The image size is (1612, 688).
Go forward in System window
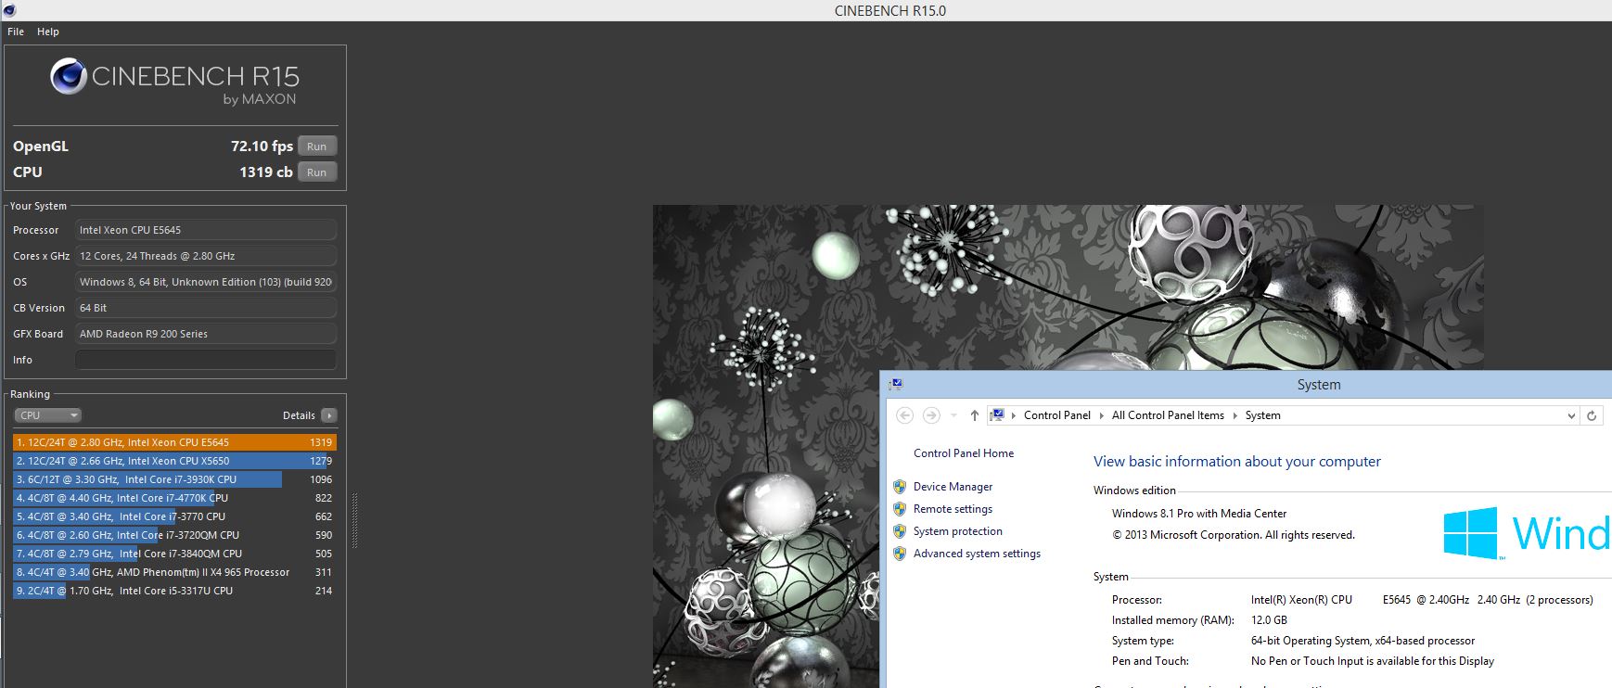coord(932,415)
